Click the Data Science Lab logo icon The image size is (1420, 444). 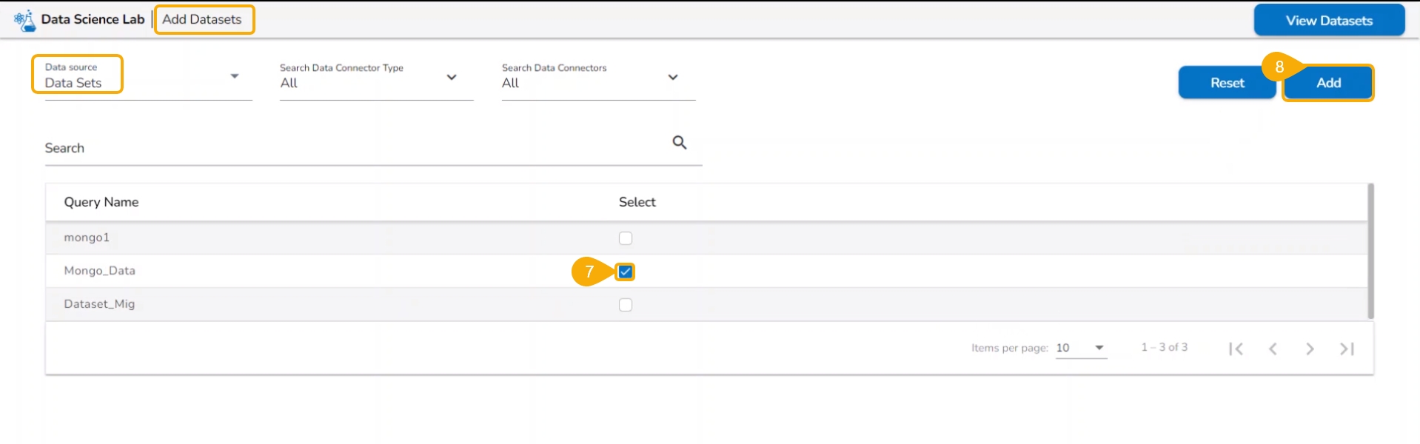point(25,21)
